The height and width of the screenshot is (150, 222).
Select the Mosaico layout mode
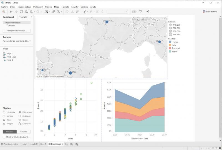pyautogui.click(x=9, y=132)
